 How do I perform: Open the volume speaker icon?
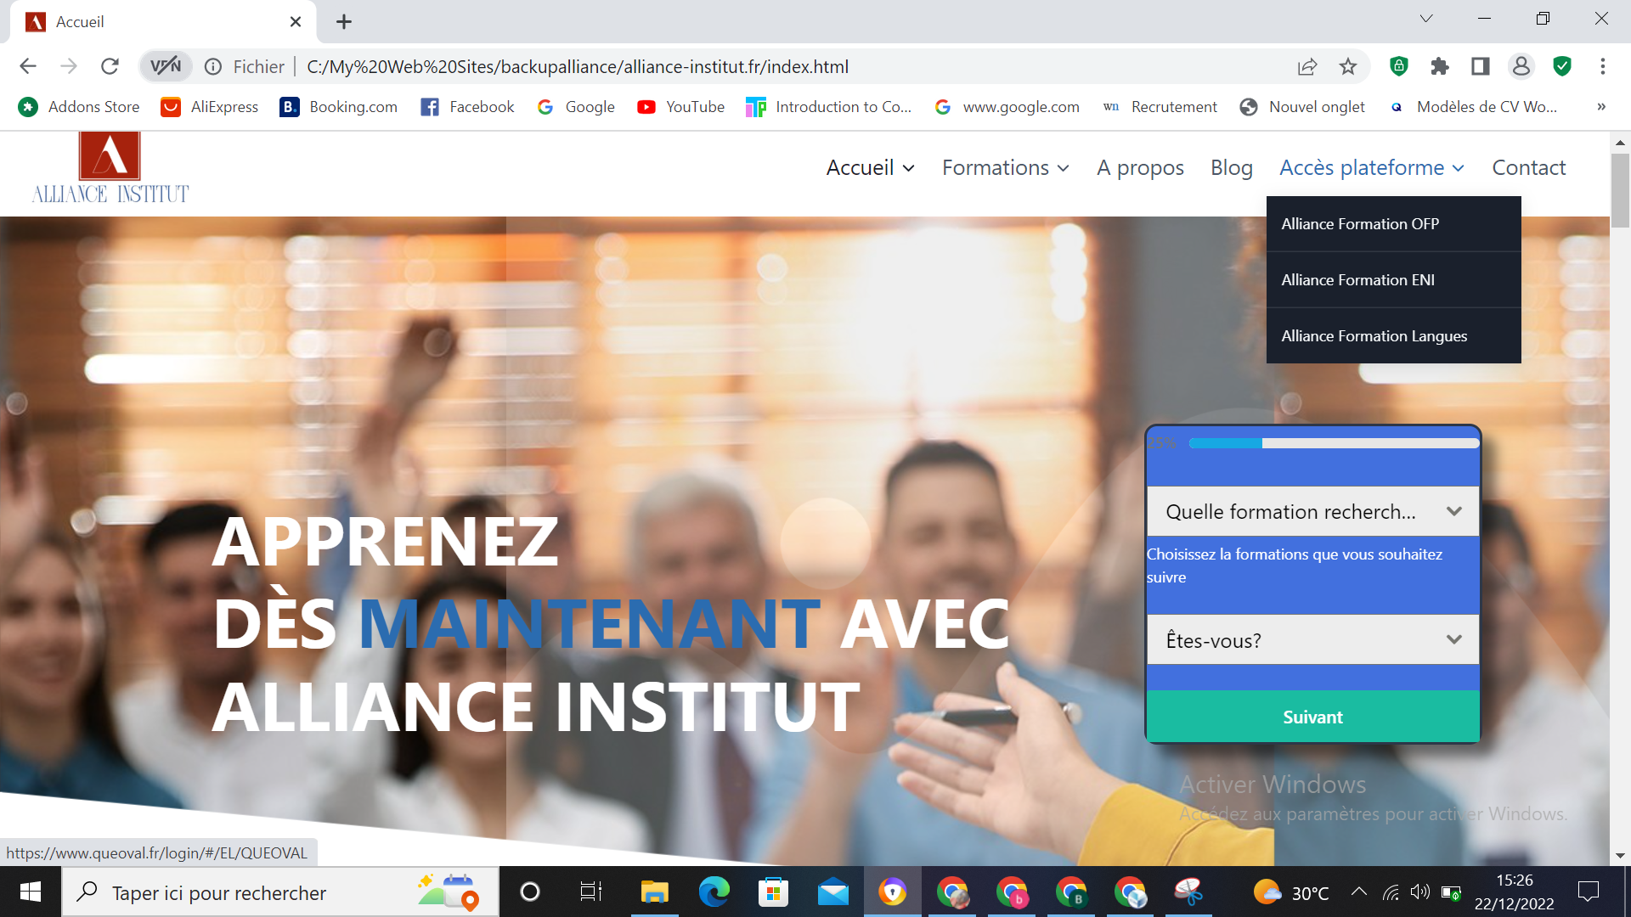[x=1419, y=892]
